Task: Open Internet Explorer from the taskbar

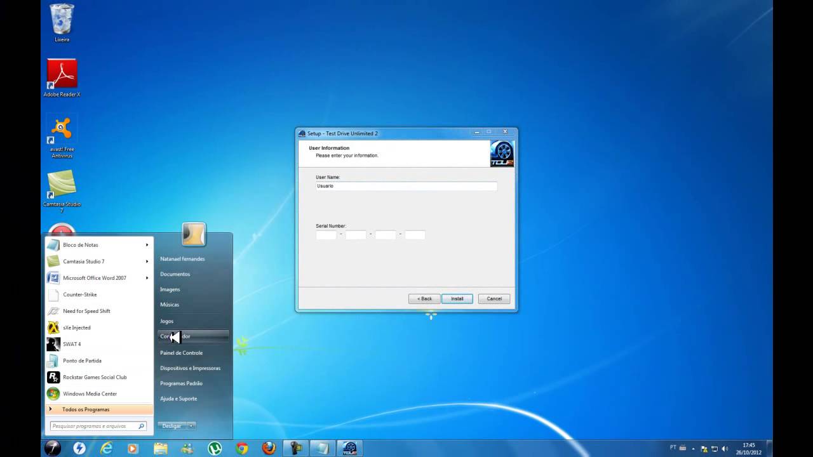Action: tap(106, 448)
